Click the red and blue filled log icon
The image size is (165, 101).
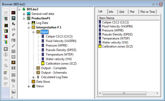coord(6,36)
